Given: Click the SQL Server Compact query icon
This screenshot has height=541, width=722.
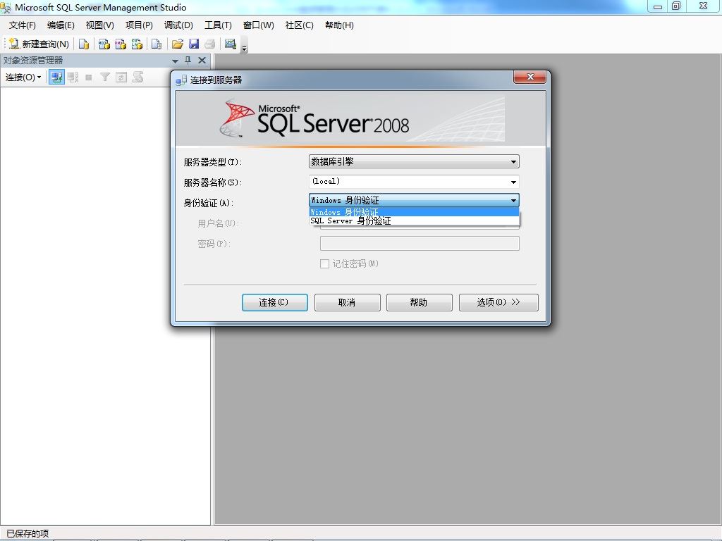Looking at the screenshot, I should point(157,44).
